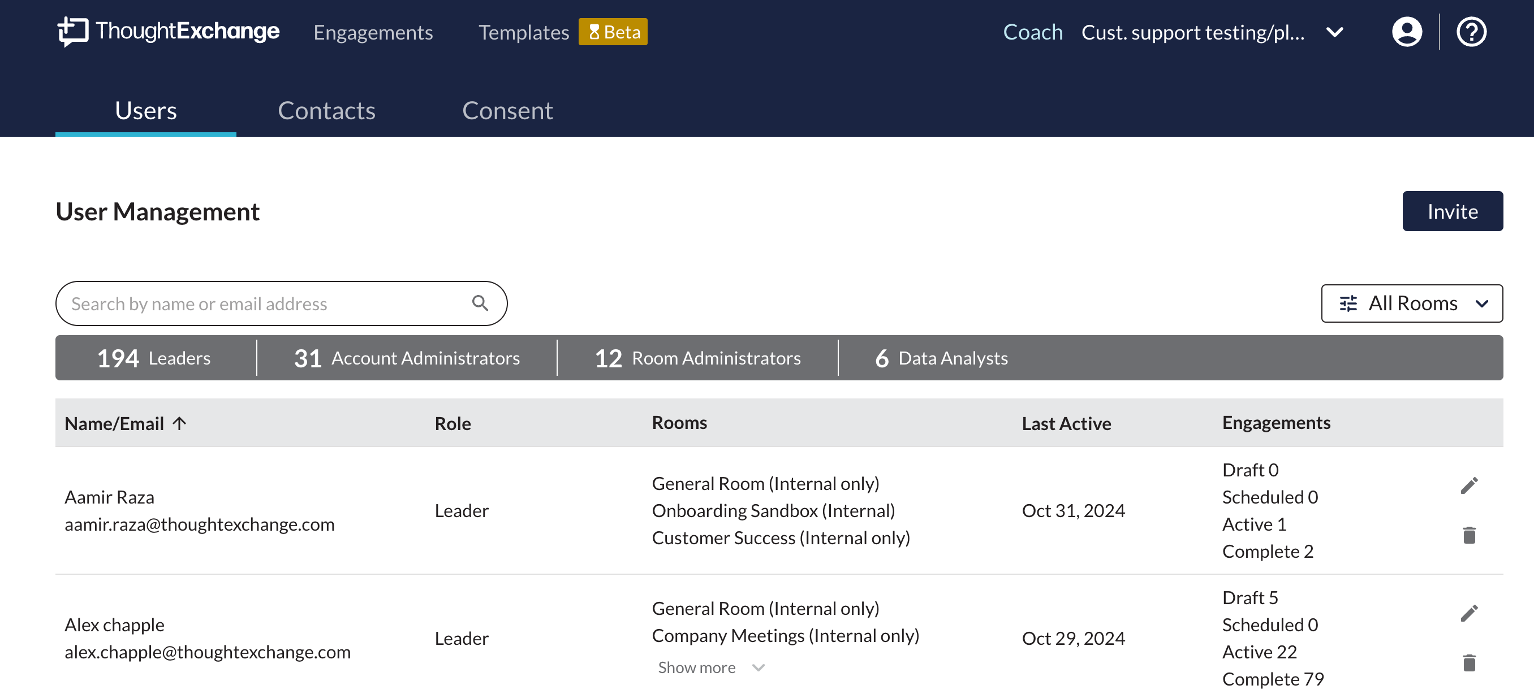Switch to the Contacts tab
Screen dimensions: 1534x694
326,110
